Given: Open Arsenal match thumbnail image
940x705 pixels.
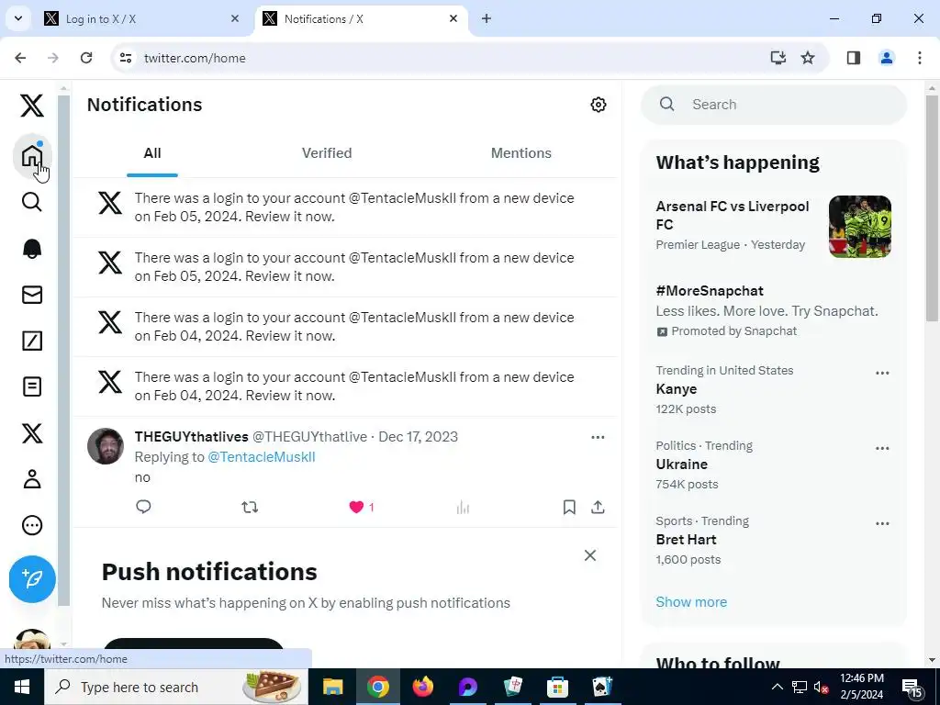Looking at the screenshot, I should [x=859, y=226].
